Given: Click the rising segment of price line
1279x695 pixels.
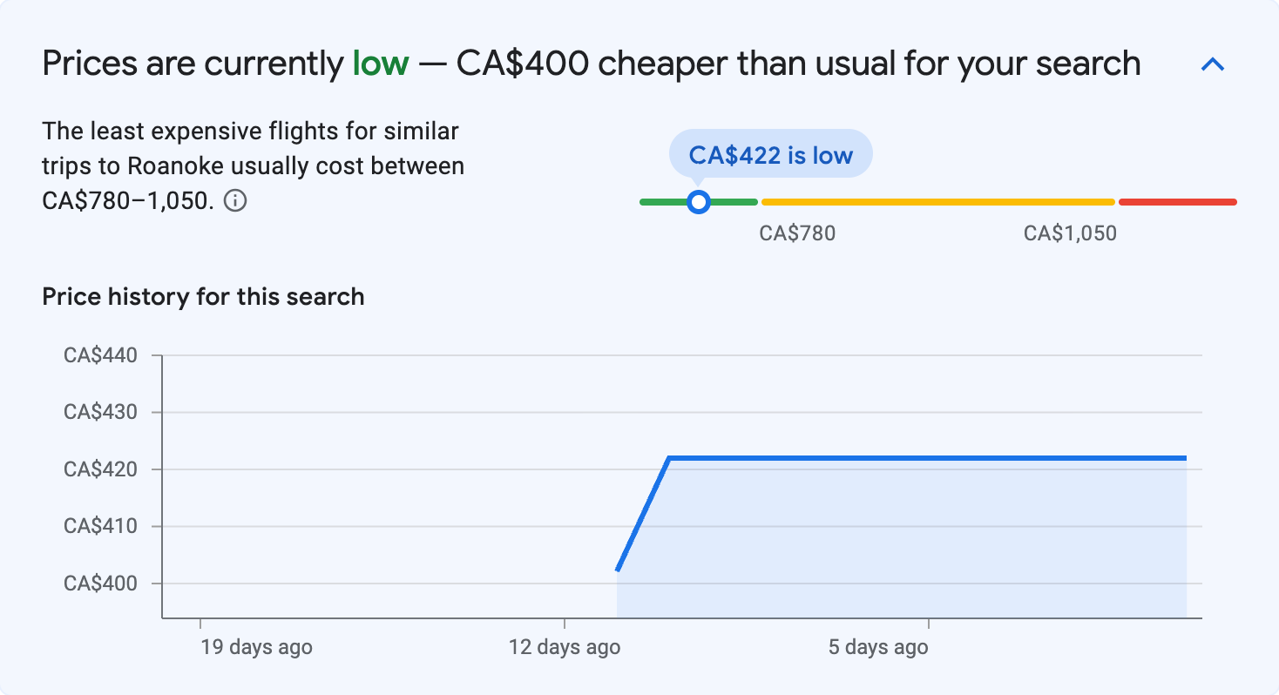Looking at the screenshot, I should pos(643,513).
